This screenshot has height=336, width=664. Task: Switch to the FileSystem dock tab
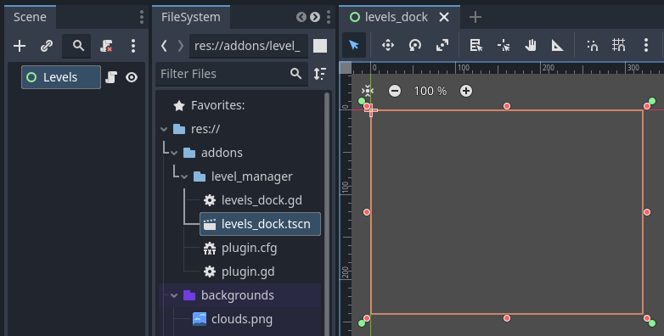[x=191, y=17]
